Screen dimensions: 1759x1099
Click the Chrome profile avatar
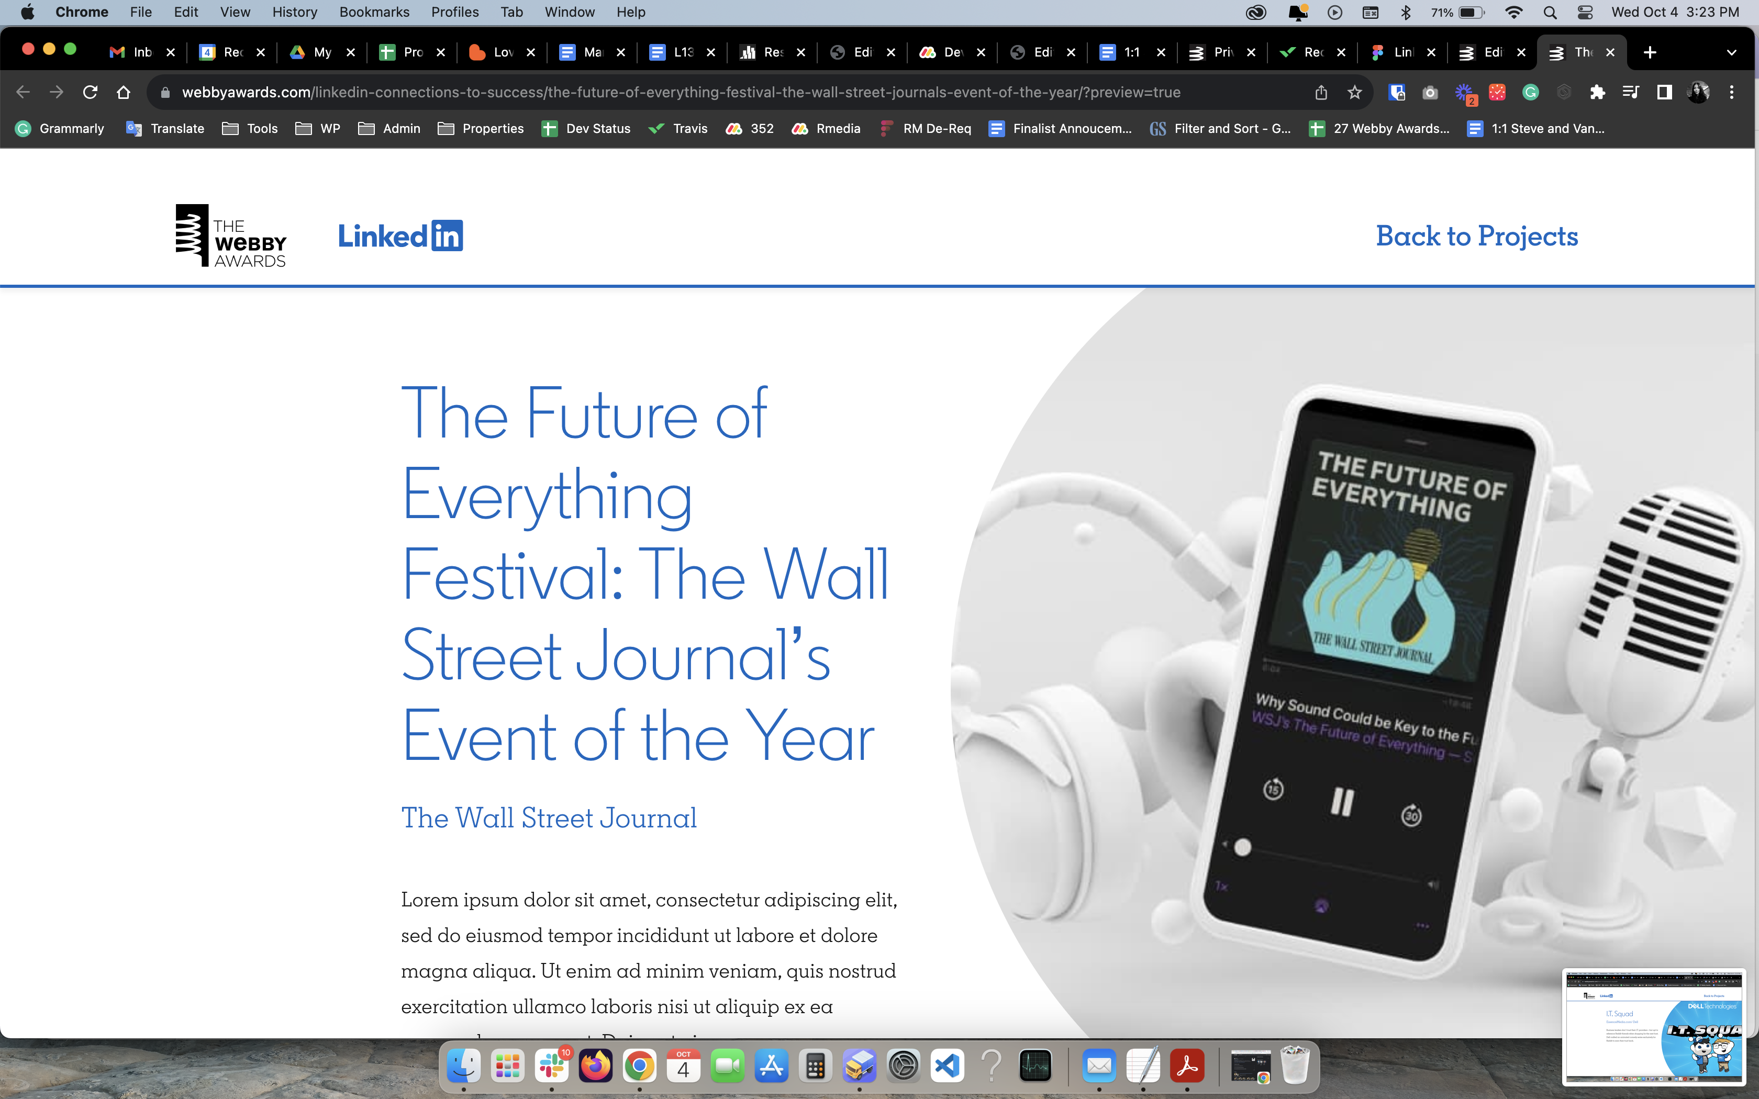(x=1698, y=92)
